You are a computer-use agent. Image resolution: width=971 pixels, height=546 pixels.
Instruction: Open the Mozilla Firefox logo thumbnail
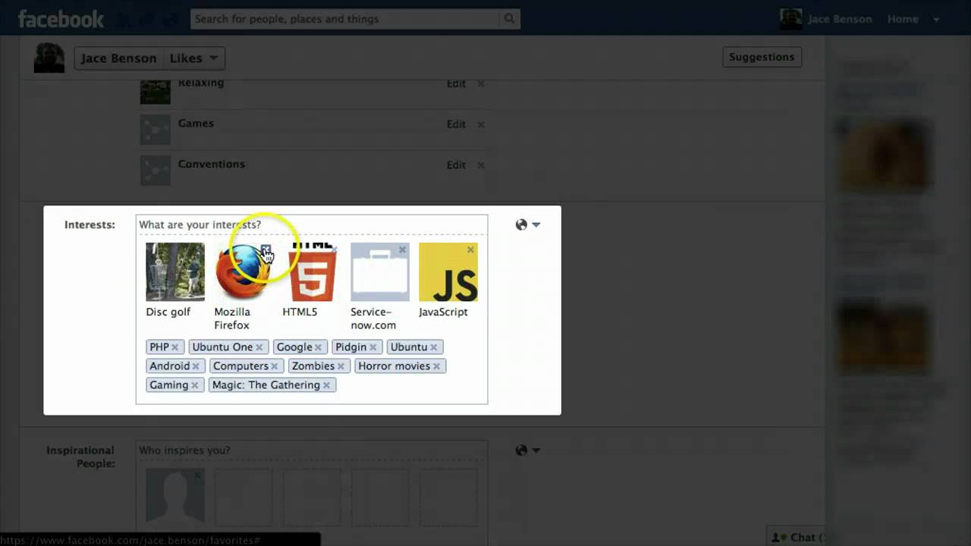tap(243, 271)
